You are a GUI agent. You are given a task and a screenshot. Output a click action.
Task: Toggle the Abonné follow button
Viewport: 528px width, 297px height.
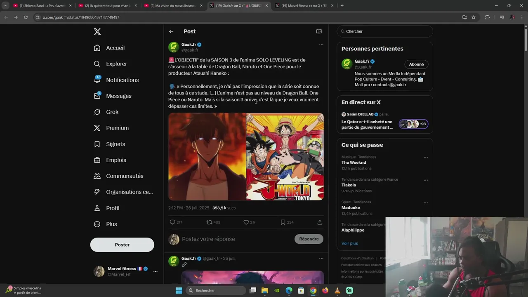pyautogui.click(x=416, y=64)
